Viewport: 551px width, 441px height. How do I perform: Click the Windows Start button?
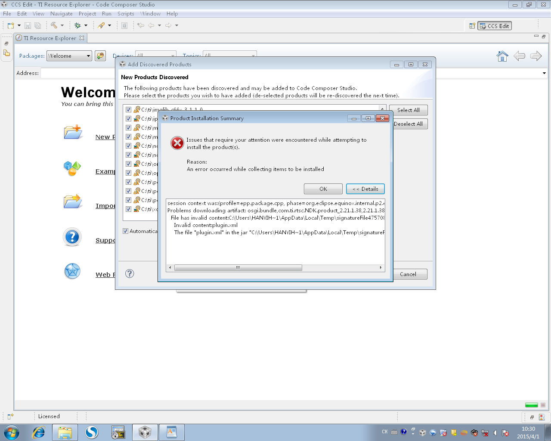[x=12, y=432]
